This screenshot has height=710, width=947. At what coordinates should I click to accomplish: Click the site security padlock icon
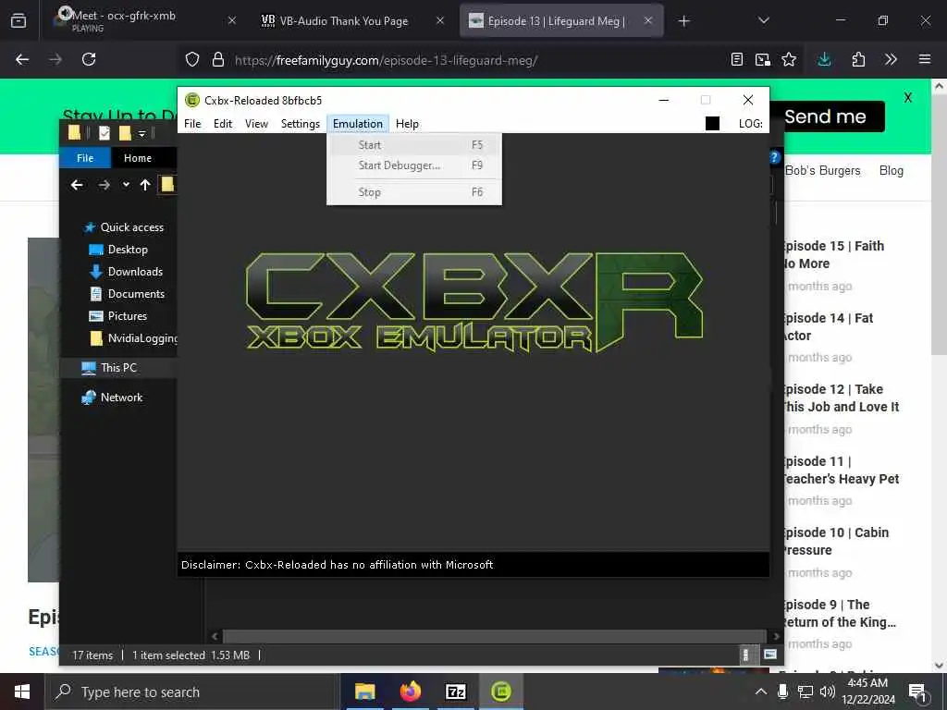tap(218, 60)
